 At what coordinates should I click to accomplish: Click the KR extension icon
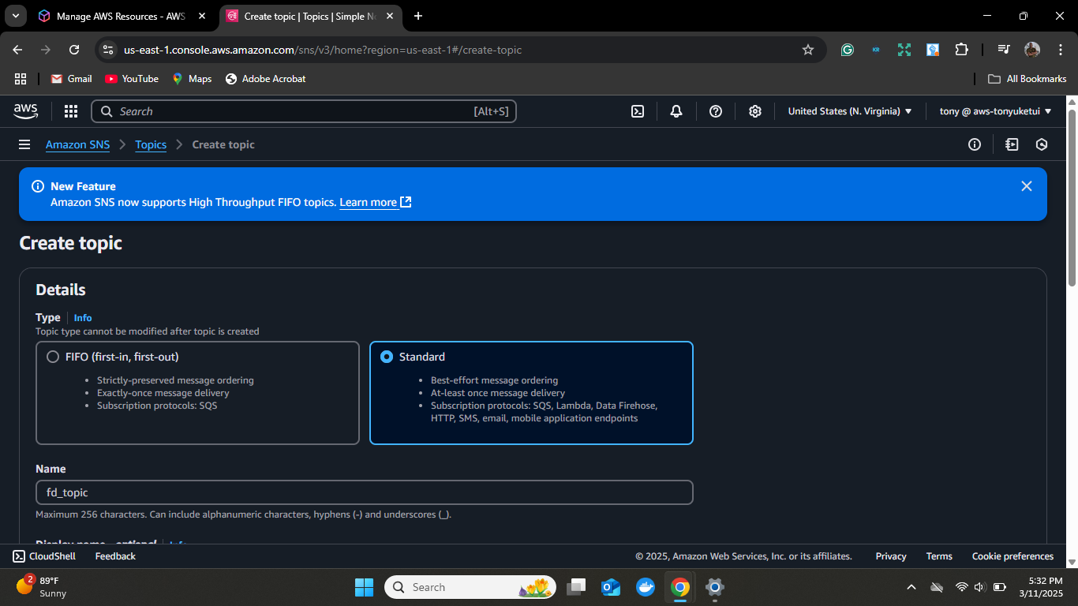(876, 50)
